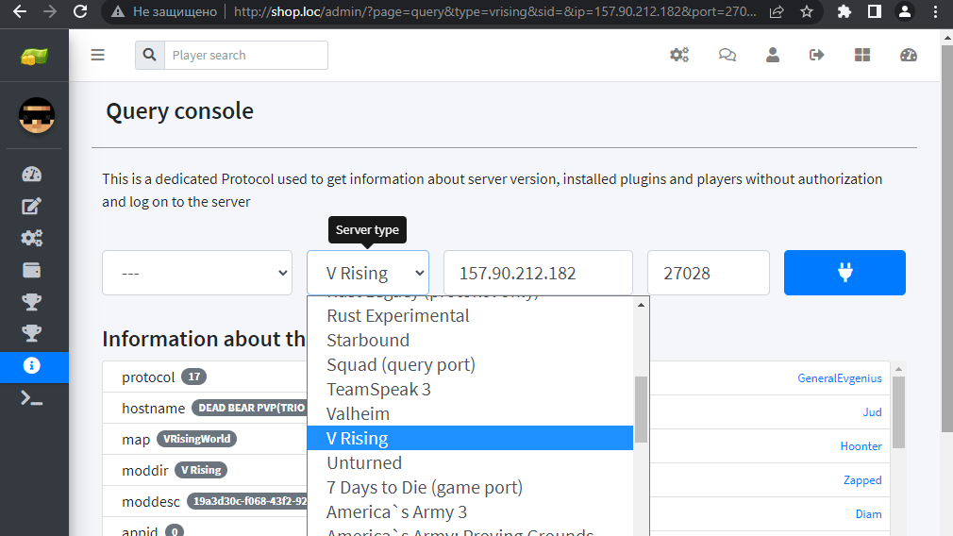Choose Rust Experimental in the list
The height and width of the screenshot is (536, 953).
click(x=397, y=315)
